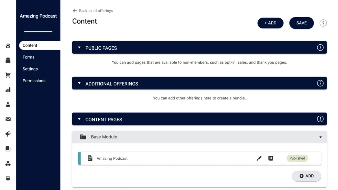Click the Amazing Podcast sidebar title
This screenshot has height=190, width=338.
pos(38,16)
